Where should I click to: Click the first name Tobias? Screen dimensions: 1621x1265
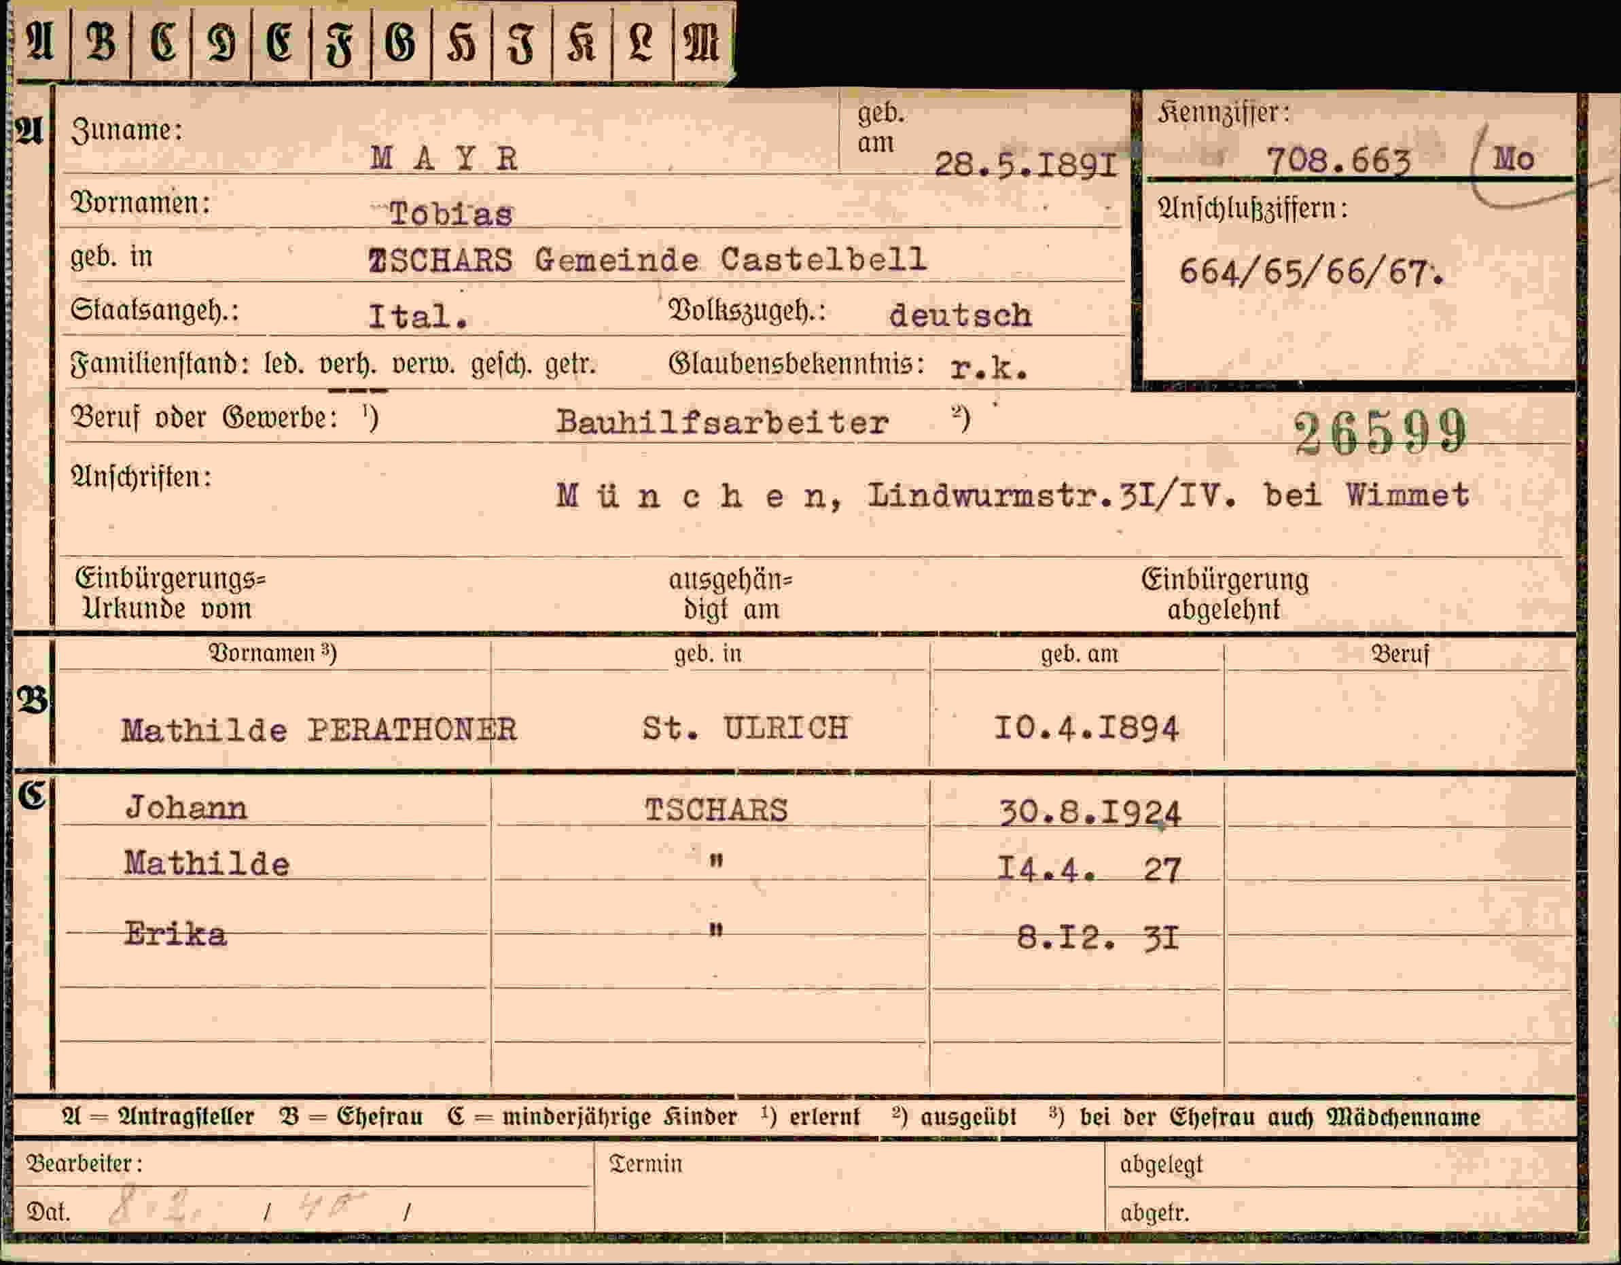pos(450,214)
